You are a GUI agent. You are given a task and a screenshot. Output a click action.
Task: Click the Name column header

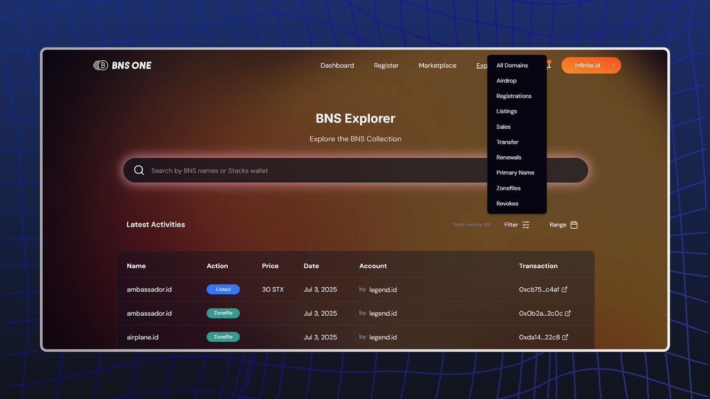[x=136, y=266]
